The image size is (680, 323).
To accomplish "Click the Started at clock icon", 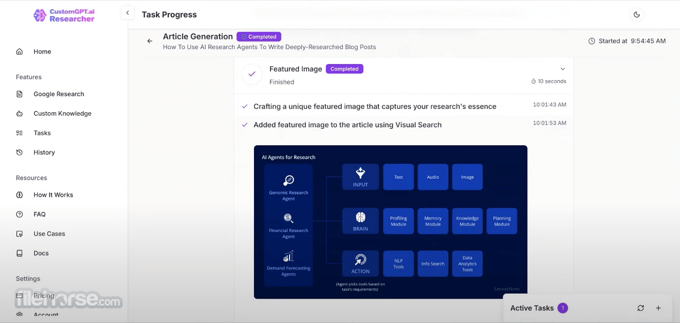I will [592, 41].
